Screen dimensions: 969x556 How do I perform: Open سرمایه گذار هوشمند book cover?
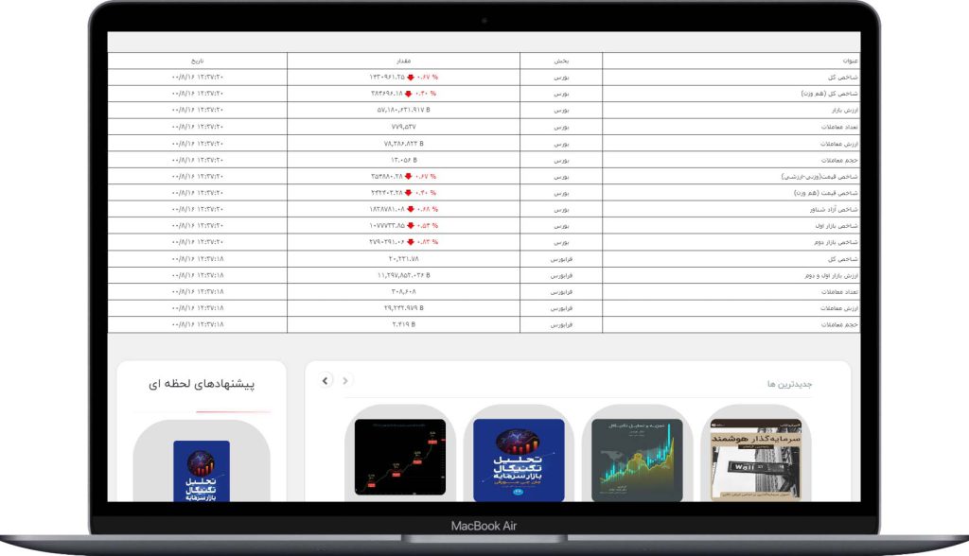click(x=756, y=460)
